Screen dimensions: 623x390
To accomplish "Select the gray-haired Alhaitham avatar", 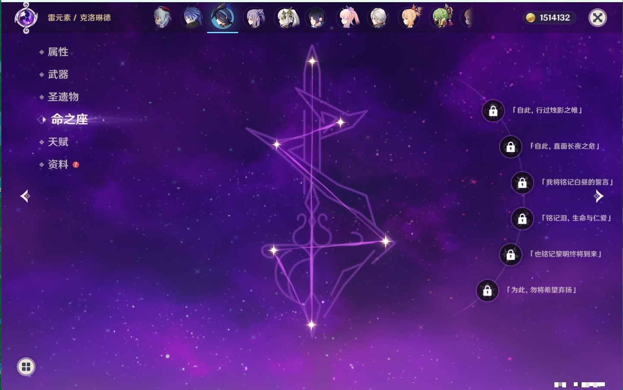I will pos(379,18).
